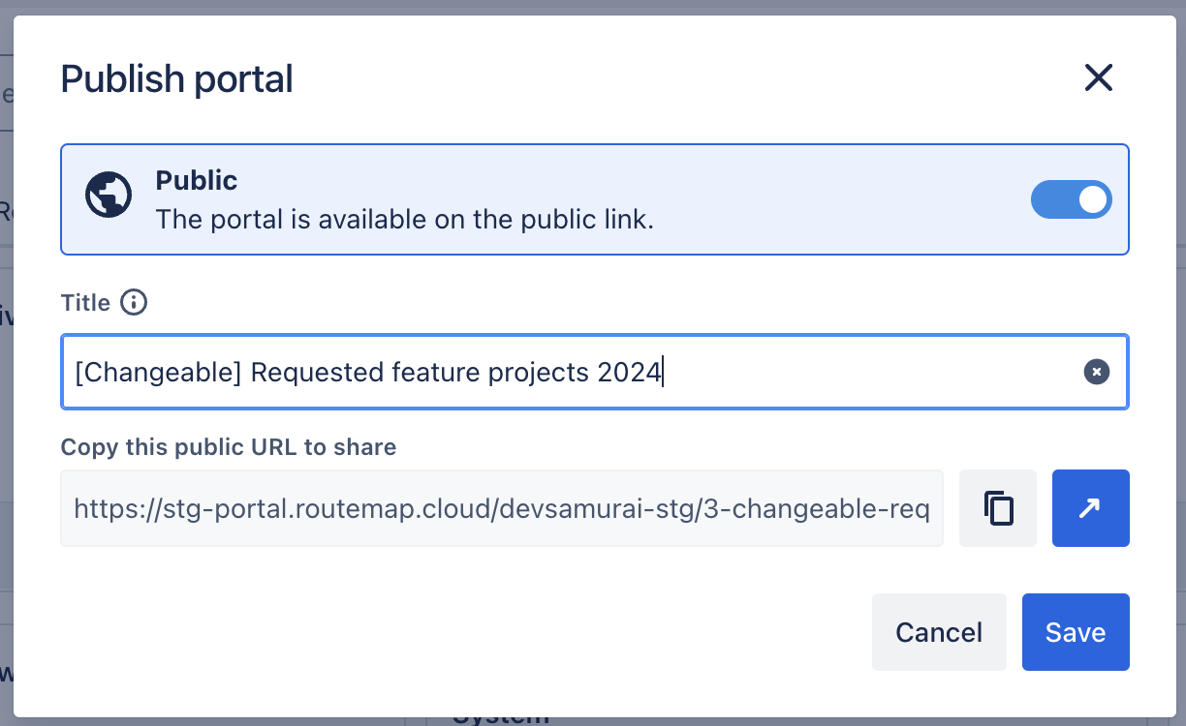Clear the title with the x icon

click(1096, 372)
